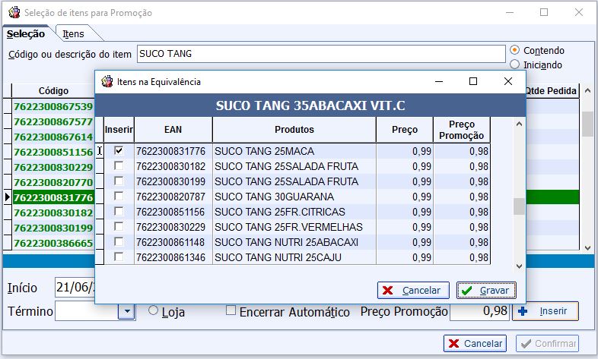Viewport: 598px width, 359px height.
Task: Switch to the Seleção tab
Action: point(26,34)
